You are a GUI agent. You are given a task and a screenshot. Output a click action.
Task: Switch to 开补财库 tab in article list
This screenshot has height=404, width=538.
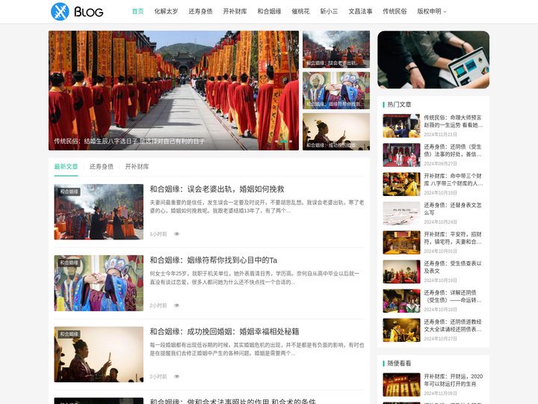(x=137, y=167)
